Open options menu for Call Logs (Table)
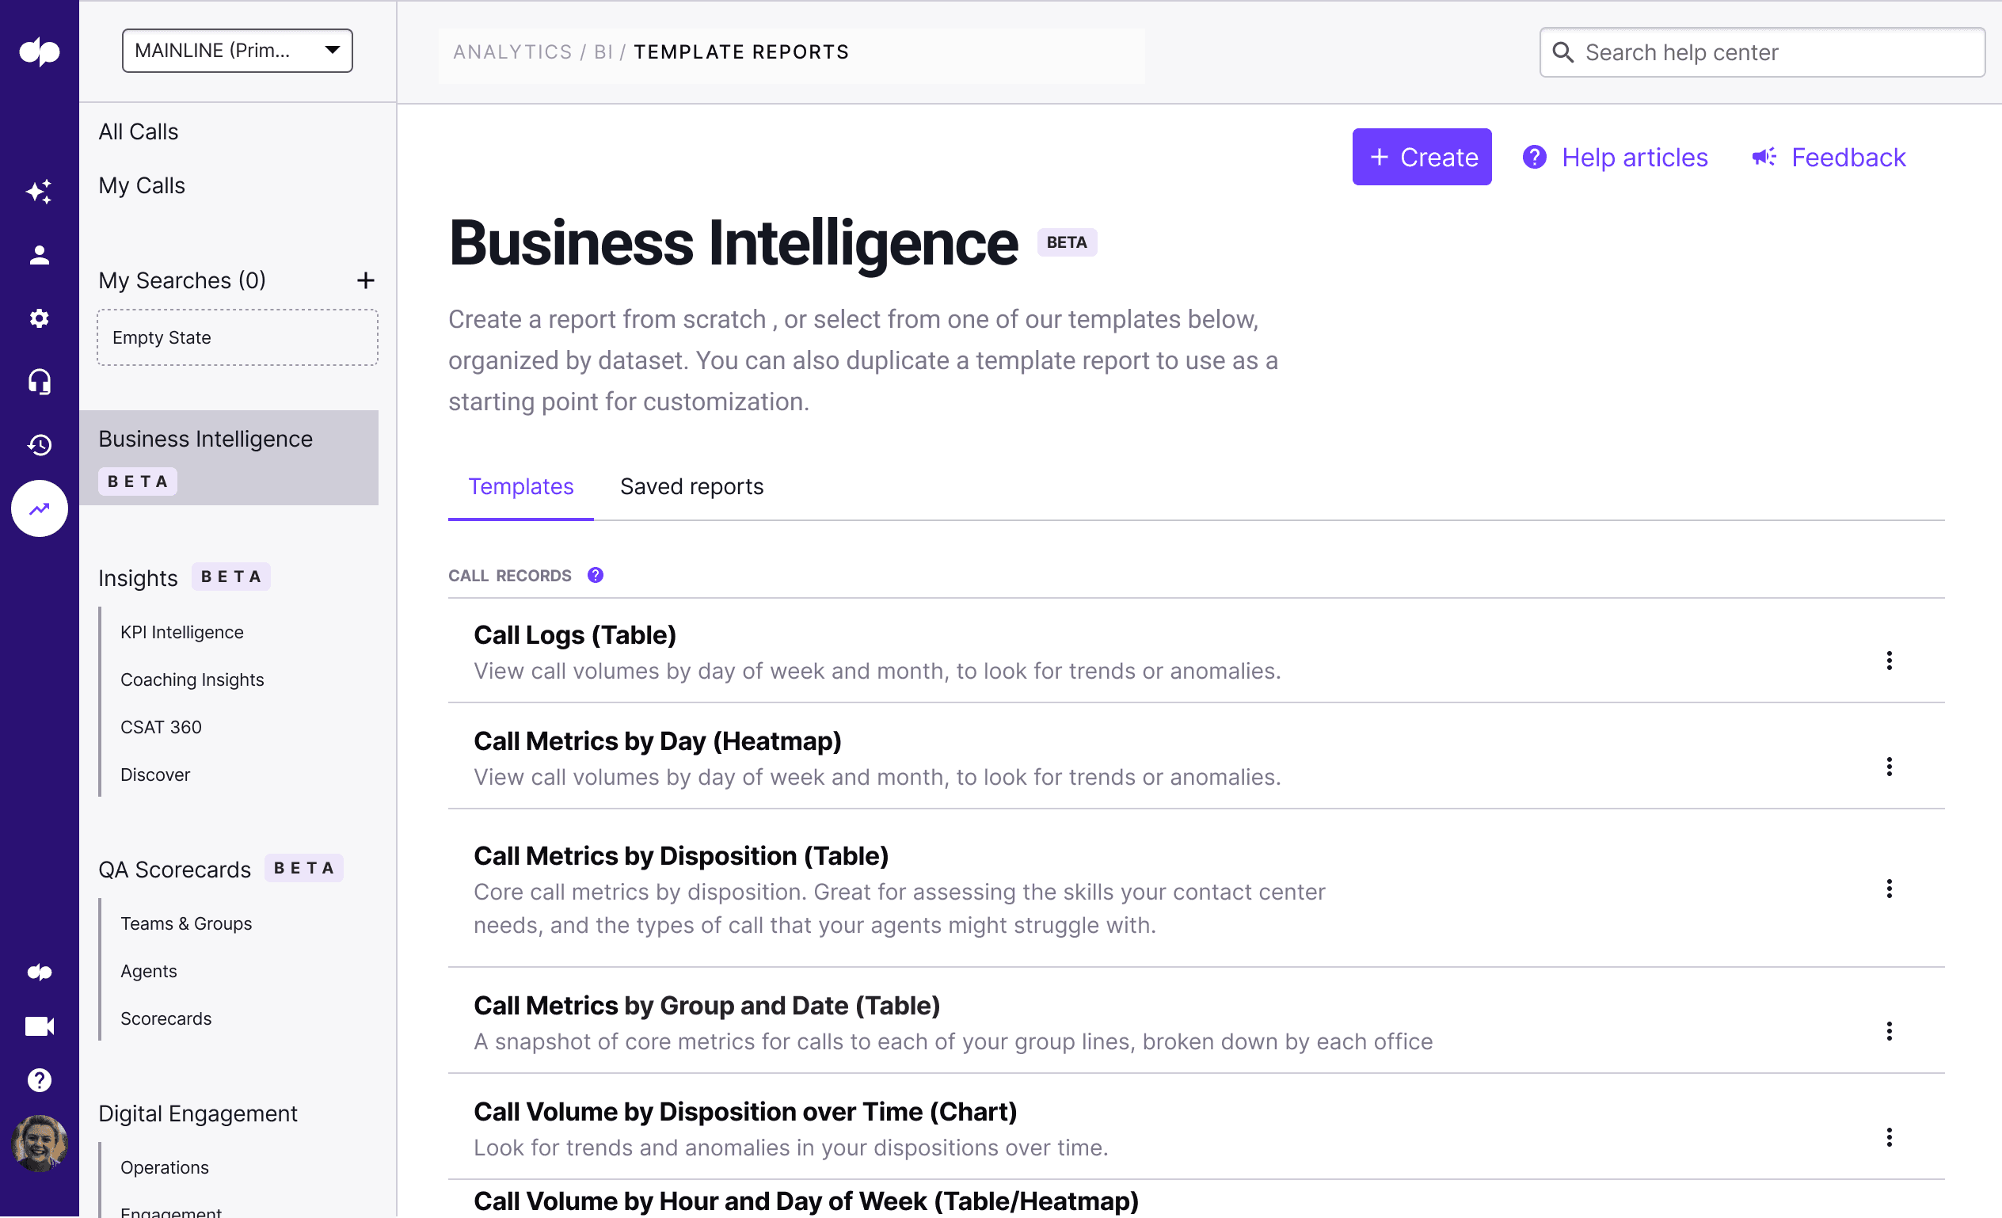Viewport: 2002px width, 1218px height. (x=1889, y=661)
